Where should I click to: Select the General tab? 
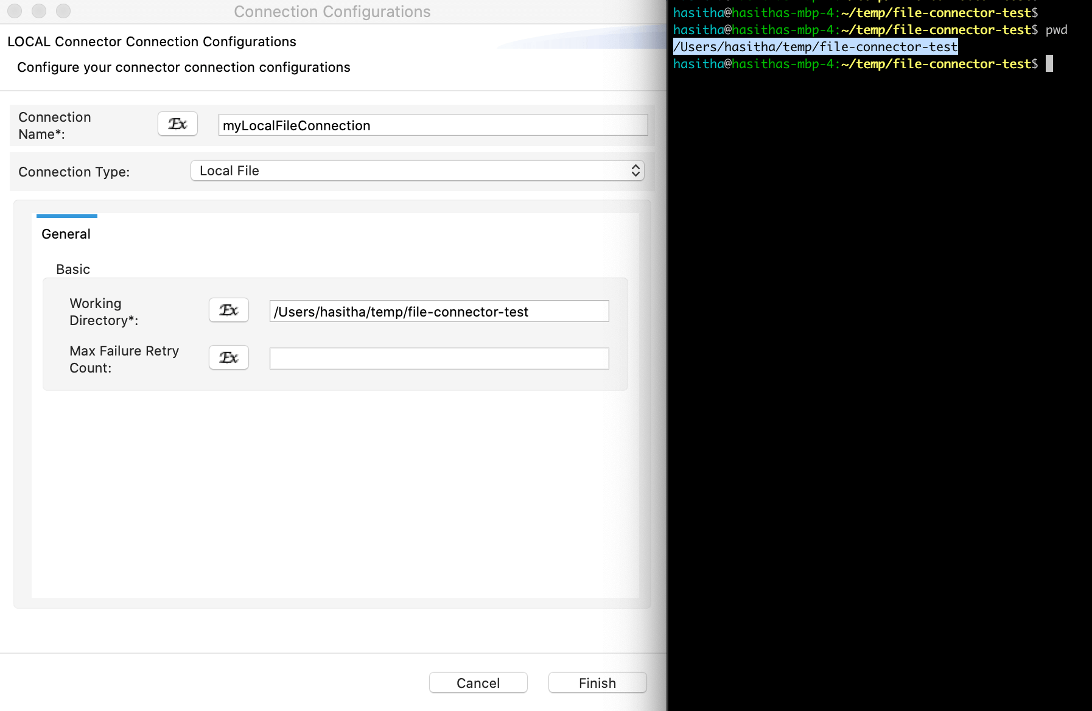[66, 234]
